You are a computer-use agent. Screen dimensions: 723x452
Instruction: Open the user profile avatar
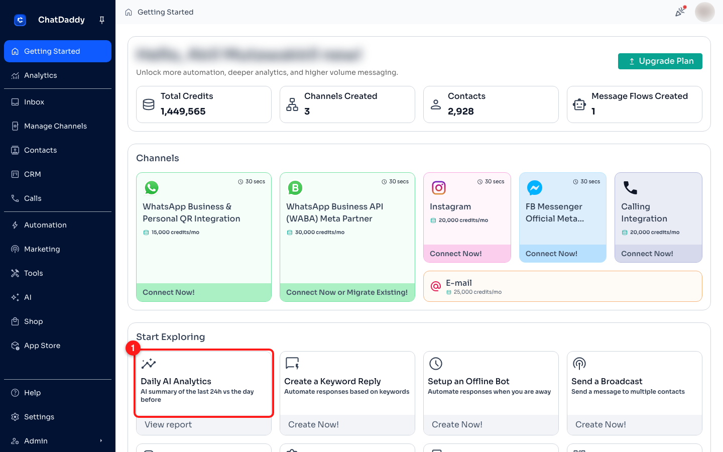coord(704,12)
